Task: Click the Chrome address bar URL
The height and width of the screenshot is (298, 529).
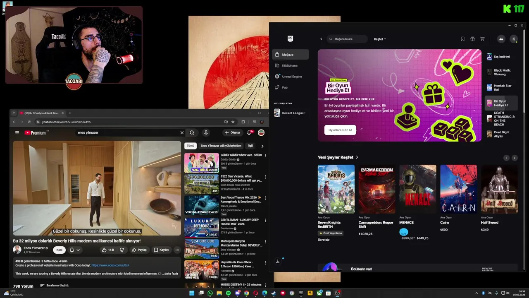Action: click(x=66, y=122)
